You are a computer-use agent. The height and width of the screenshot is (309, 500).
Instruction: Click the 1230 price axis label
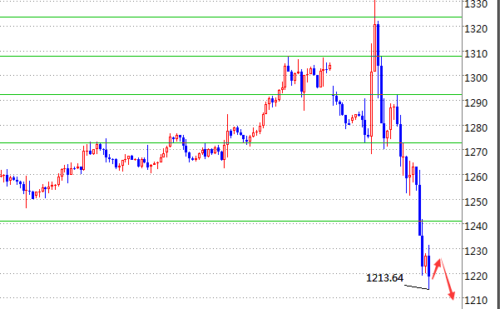coord(476,251)
